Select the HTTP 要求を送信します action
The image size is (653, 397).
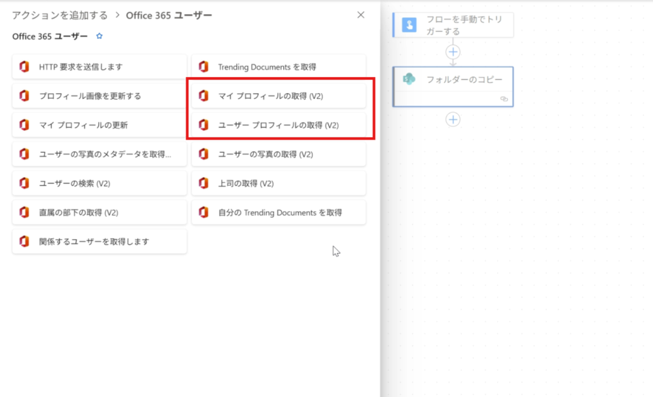click(x=99, y=67)
